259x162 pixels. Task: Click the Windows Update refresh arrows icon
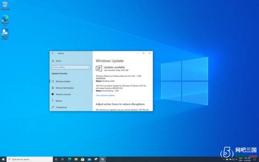[99, 68]
